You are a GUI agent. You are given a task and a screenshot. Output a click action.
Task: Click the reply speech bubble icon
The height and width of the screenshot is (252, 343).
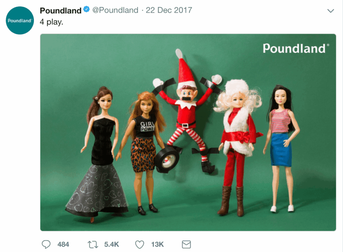point(46,244)
